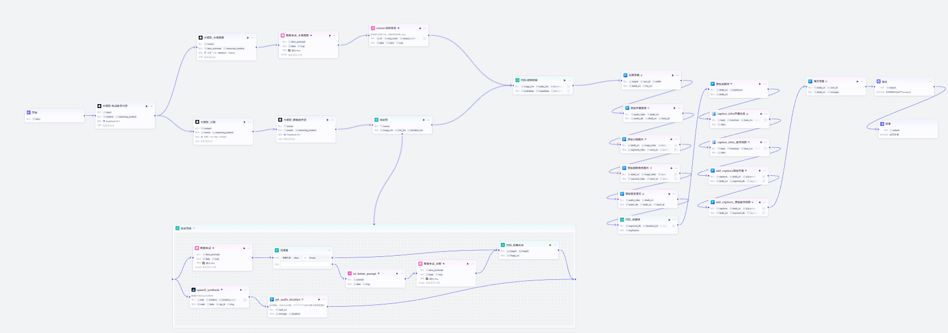Click the teal icon of the large batch container
Screen dimensions: 948x333
tap(177, 228)
